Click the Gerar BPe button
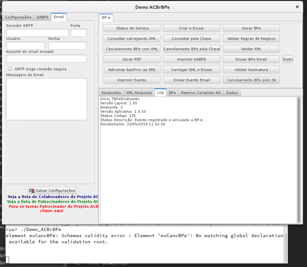307x267 pixels. 251,28
